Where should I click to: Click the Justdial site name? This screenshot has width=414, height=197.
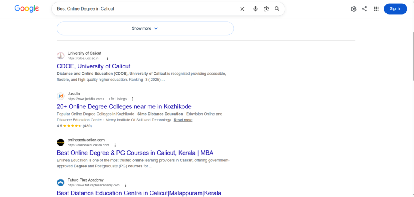click(x=74, y=94)
